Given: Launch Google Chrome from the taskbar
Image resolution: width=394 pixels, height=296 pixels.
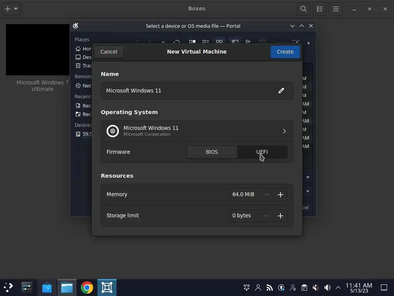Looking at the screenshot, I should (87, 288).
